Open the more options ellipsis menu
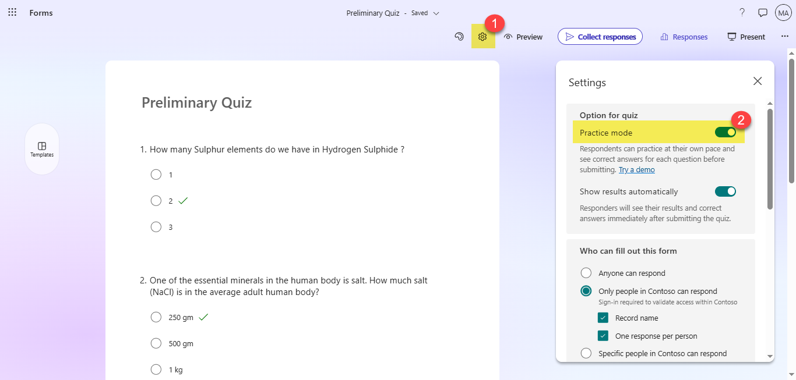796x380 pixels. pyautogui.click(x=784, y=37)
